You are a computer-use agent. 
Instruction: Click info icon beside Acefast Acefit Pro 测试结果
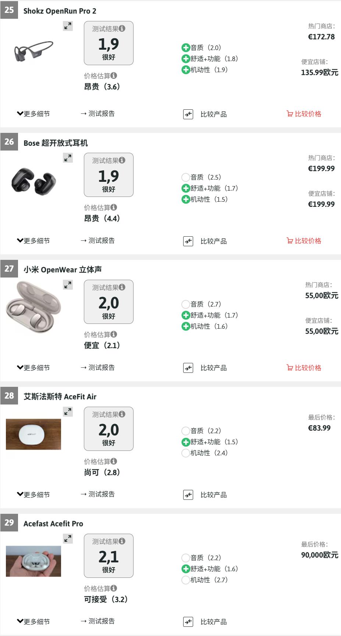click(122, 541)
